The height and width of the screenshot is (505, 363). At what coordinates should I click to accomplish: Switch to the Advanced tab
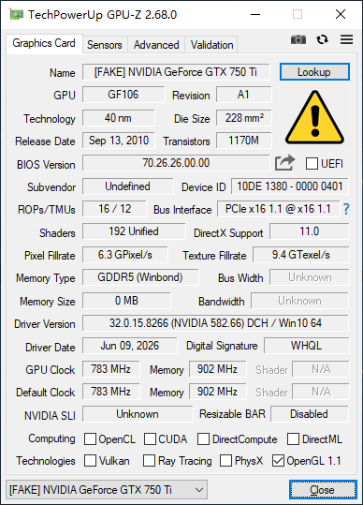tap(156, 44)
